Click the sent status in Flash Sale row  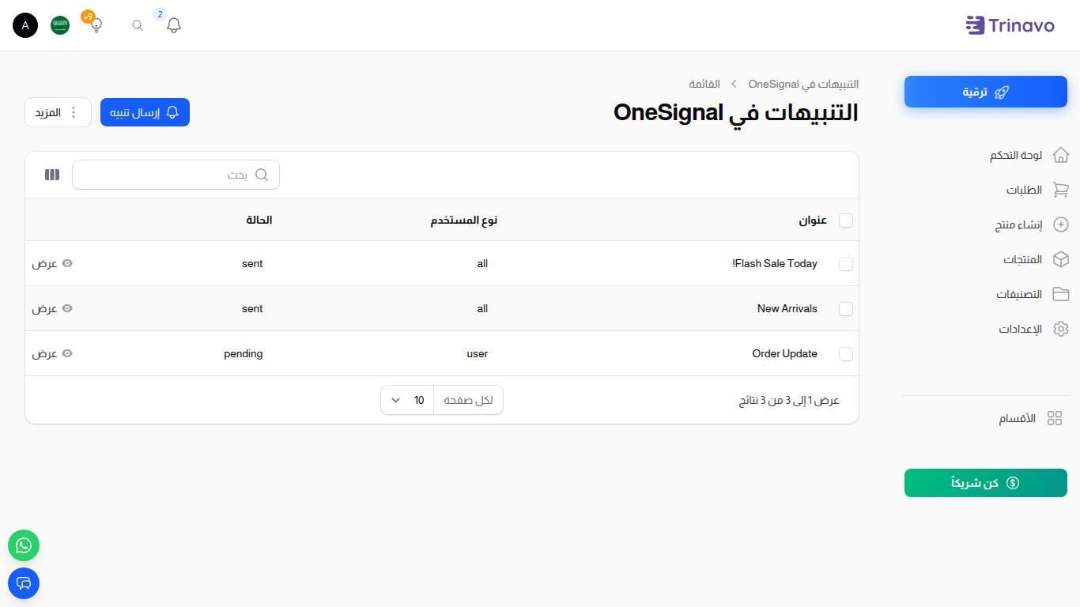point(252,263)
